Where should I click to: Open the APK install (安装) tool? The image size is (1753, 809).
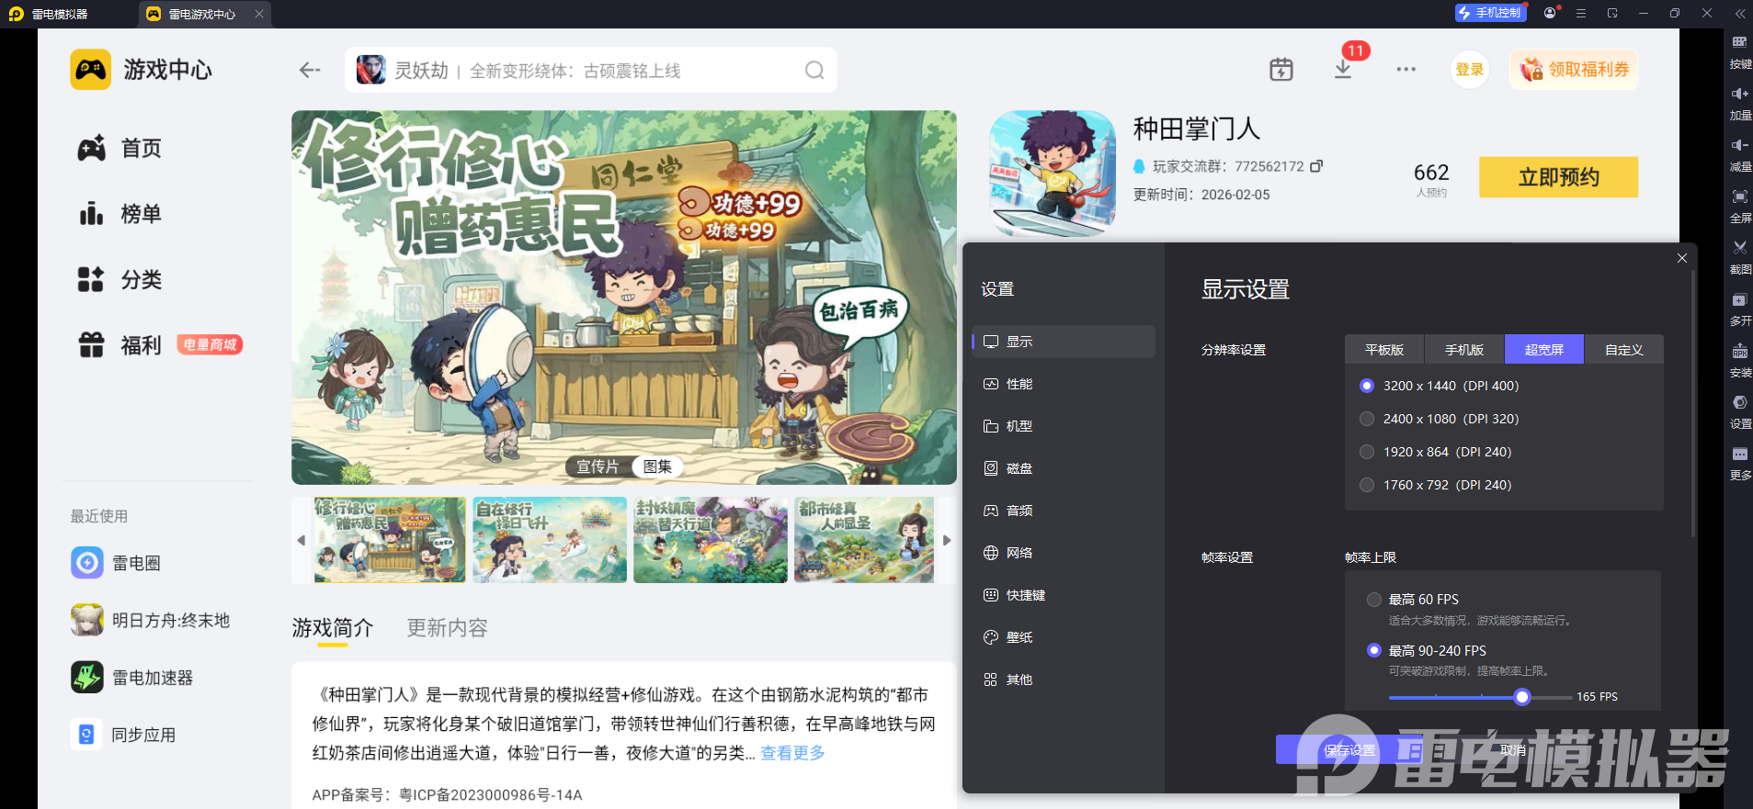[1739, 360]
